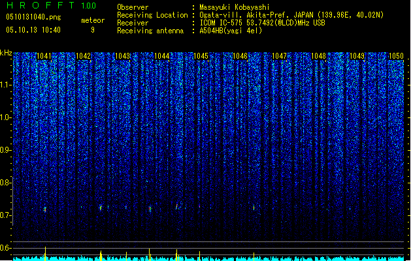Select the file name 0510131040.png
The image size is (411, 261).
[x=33, y=18]
